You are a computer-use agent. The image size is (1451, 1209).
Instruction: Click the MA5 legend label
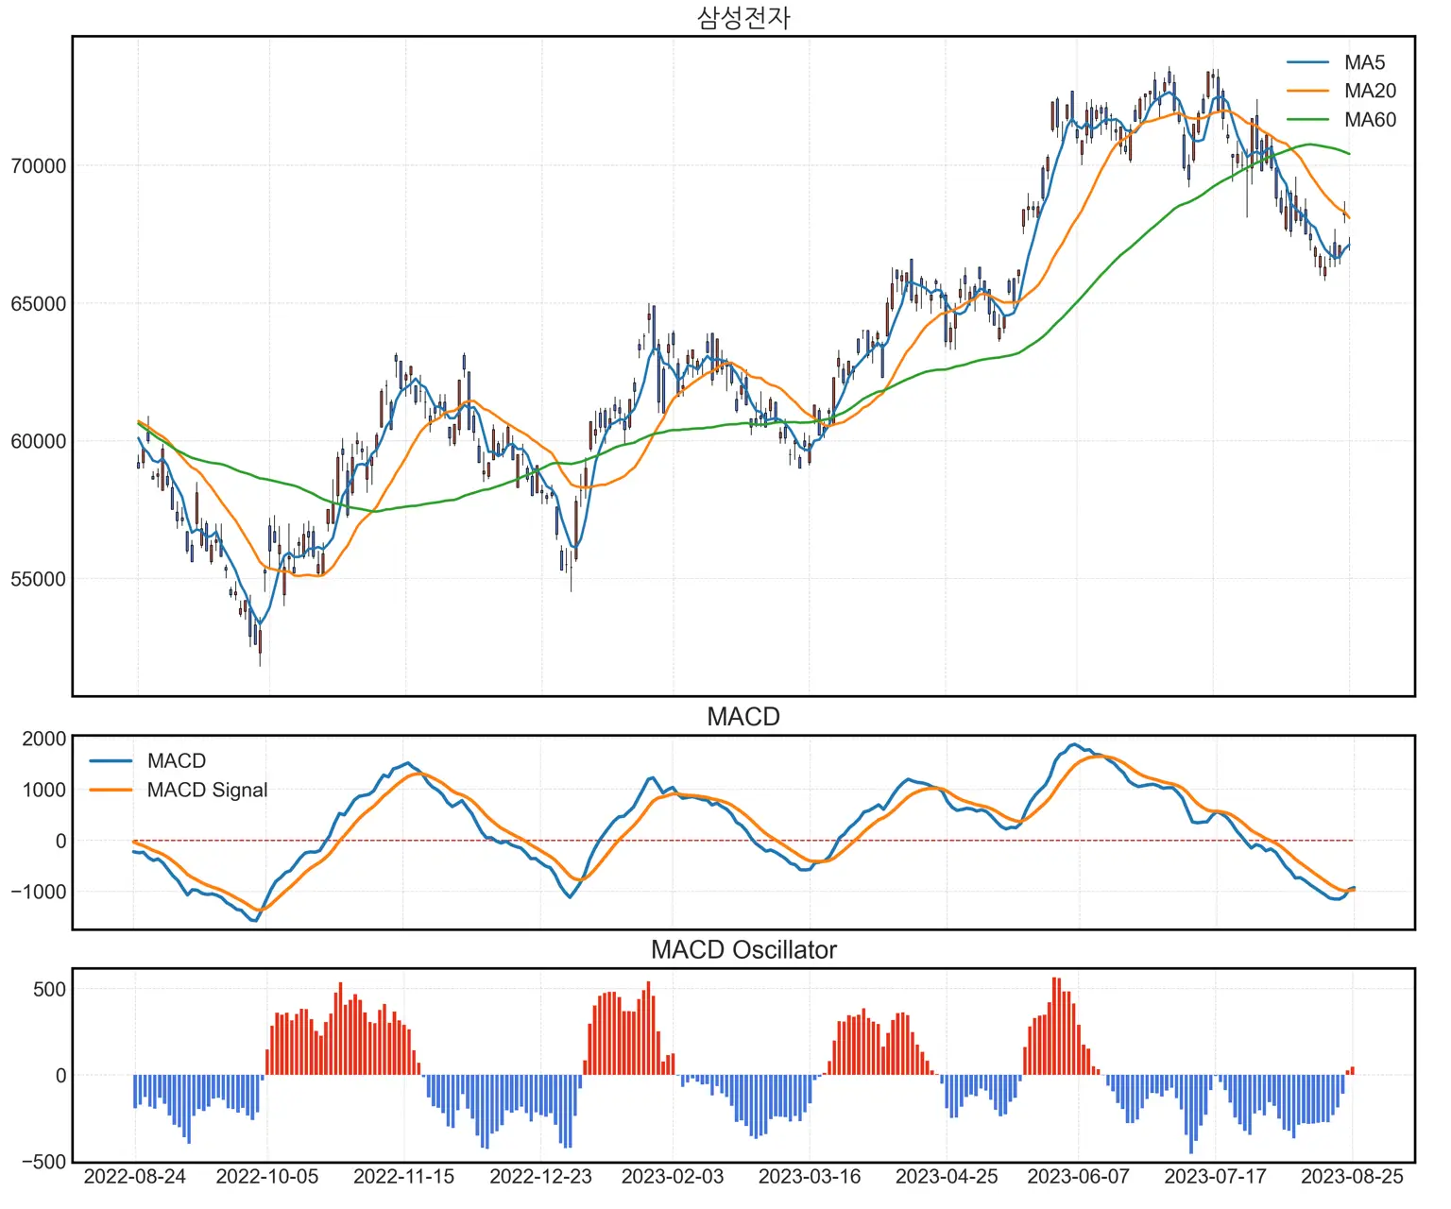pyautogui.click(x=1364, y=62)
